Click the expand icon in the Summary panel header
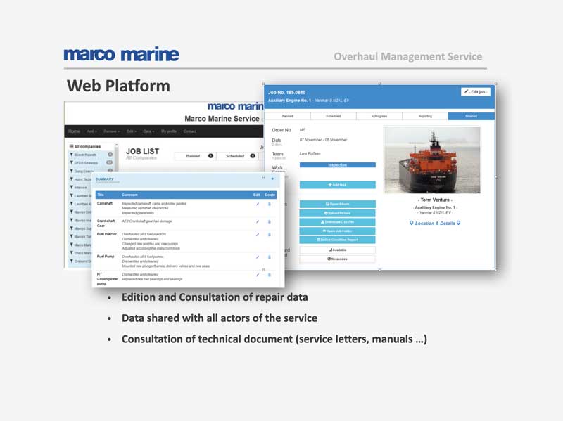The width and height of the screenshot is (563, 421). 263,177
